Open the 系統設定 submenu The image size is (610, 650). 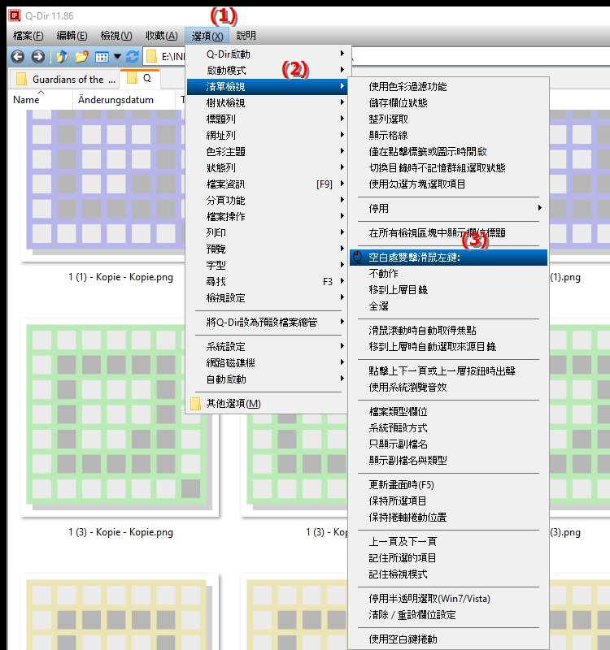[x=267, y=347]
